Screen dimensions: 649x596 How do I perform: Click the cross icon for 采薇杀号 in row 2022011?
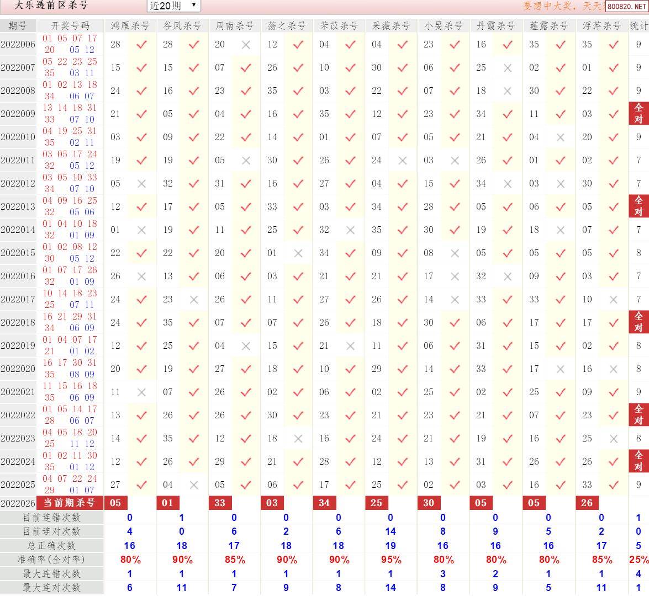point(403,161)
